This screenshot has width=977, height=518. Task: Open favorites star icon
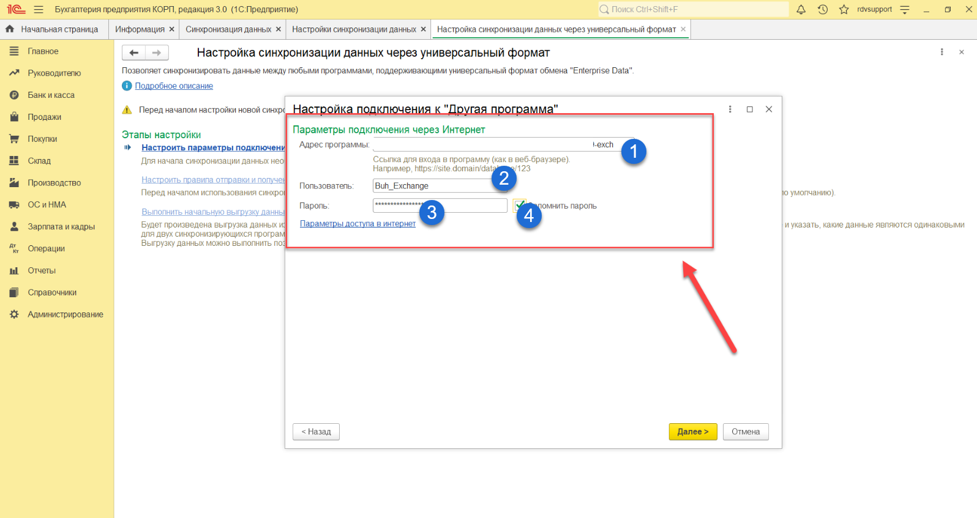844,9
